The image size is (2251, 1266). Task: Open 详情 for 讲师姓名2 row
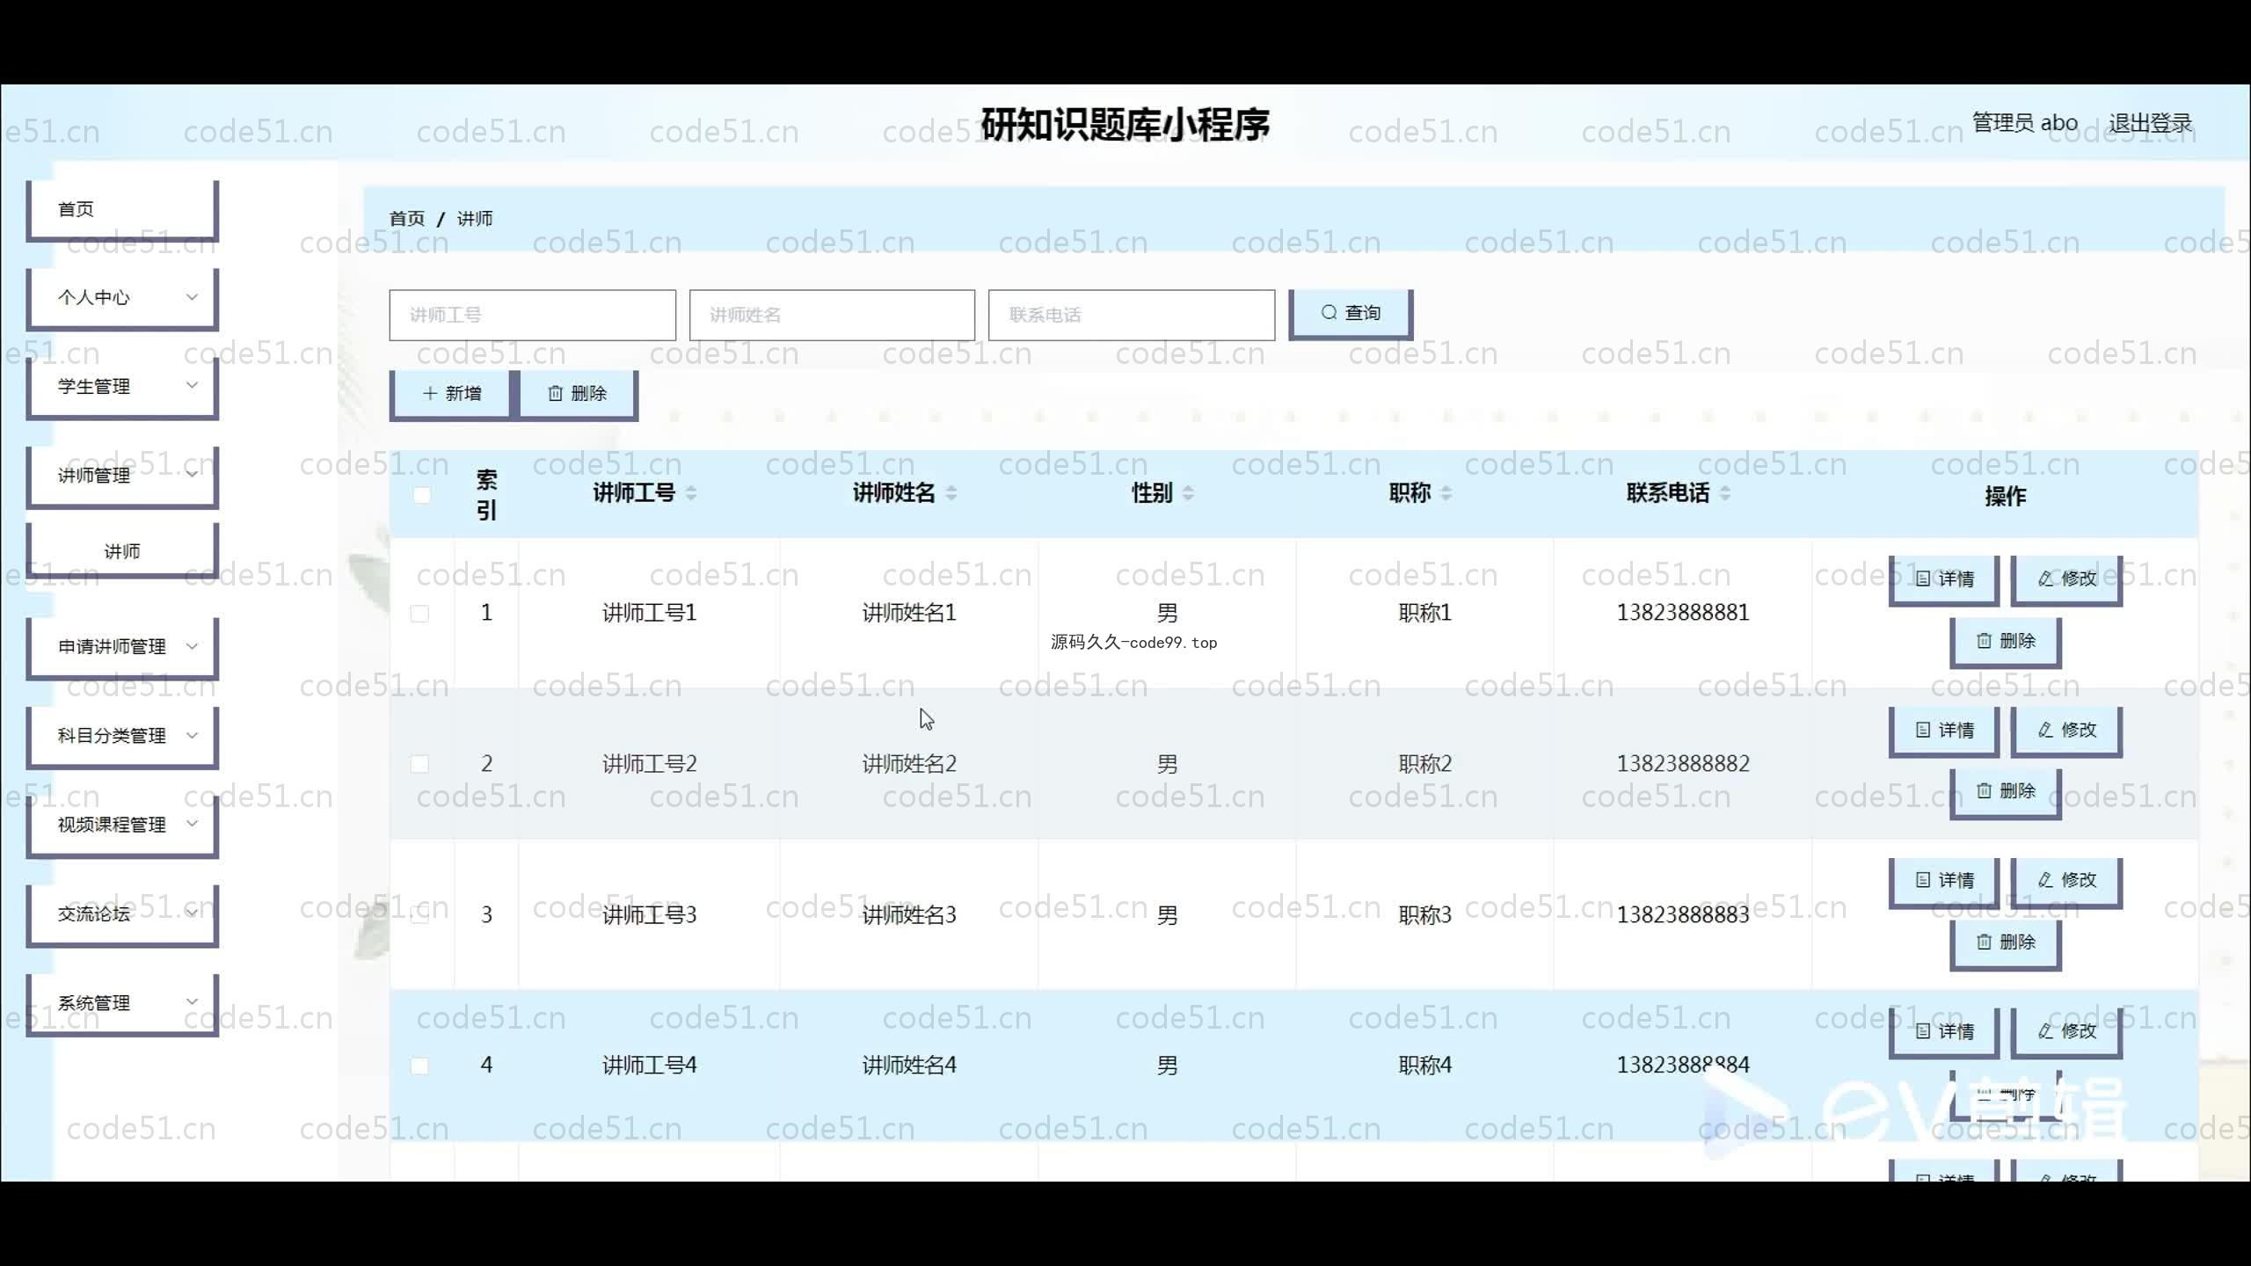(x=1944, y=730)
